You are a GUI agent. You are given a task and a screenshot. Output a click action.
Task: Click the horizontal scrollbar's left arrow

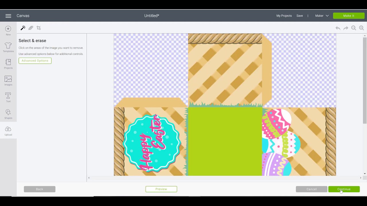click(89, 178)
